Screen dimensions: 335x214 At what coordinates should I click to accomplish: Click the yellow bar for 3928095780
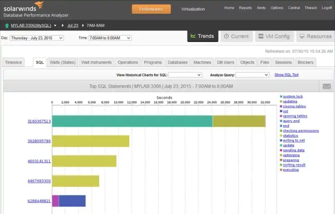coord(91,141)
